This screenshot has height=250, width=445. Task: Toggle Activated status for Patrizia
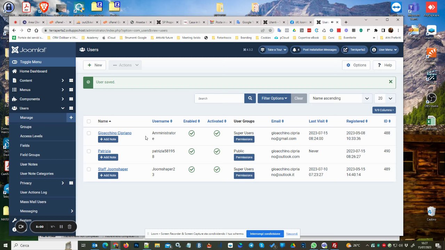(217, 151)
